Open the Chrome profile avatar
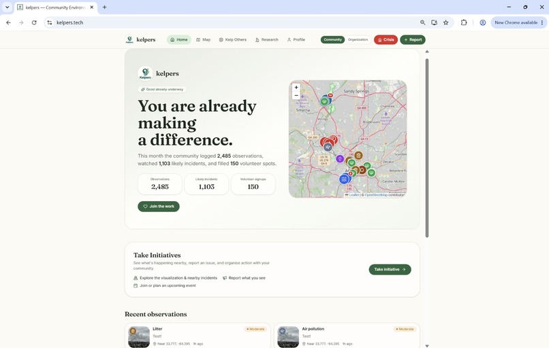 [x=482, y=22]
